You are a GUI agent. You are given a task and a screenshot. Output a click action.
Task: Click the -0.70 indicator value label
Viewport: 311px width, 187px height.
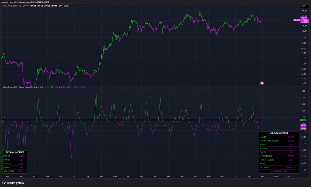point(303,129)
